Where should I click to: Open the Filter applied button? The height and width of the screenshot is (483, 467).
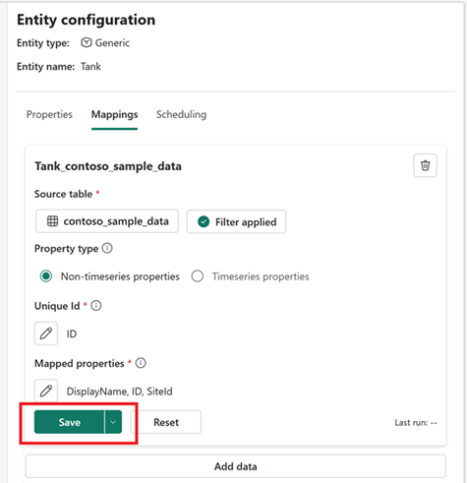pos(236,221)
